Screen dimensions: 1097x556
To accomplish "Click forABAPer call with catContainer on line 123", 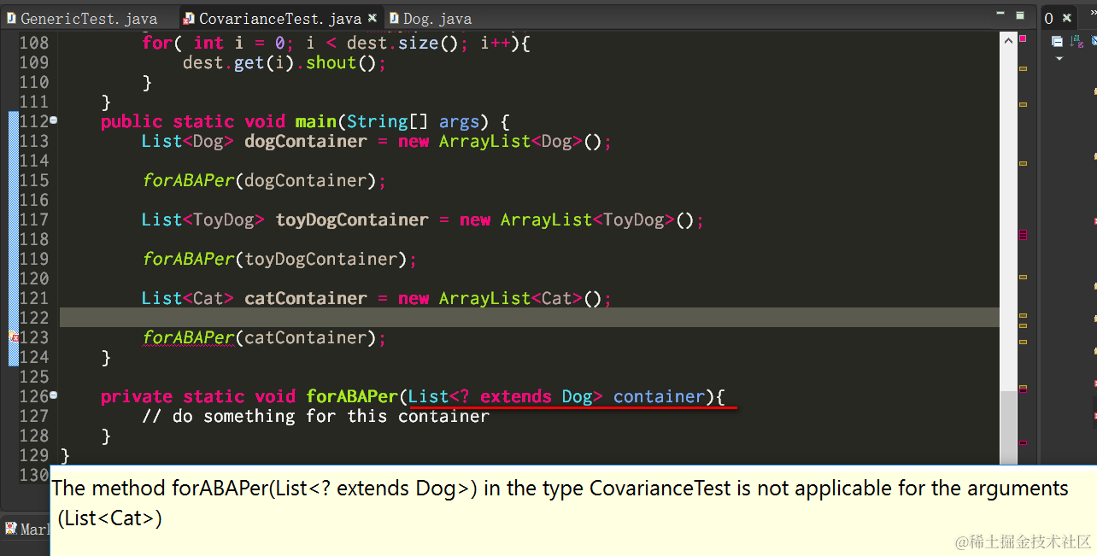I will click(264, 337).
